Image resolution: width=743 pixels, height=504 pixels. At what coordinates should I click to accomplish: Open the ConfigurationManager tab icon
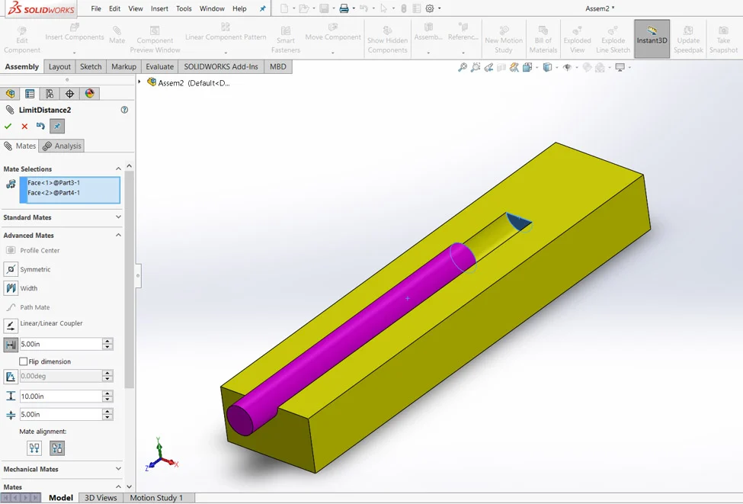click(50, 93)
